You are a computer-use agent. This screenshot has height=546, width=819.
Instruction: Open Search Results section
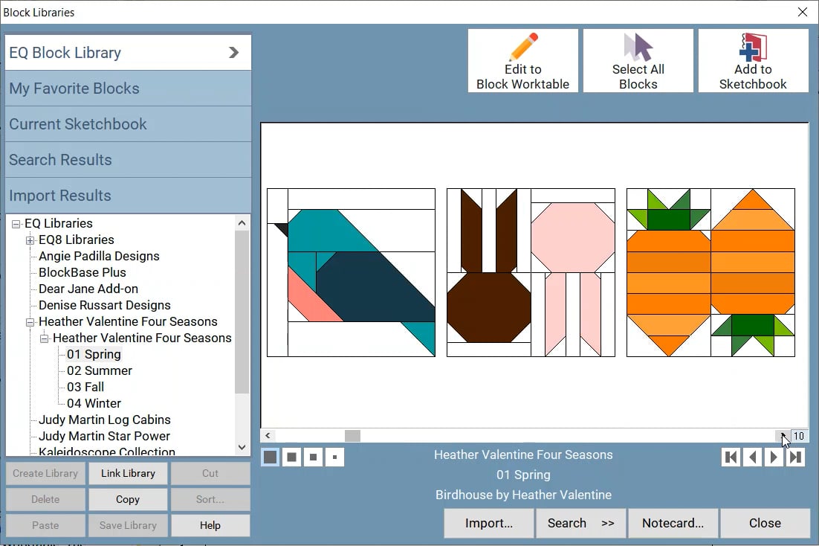[128, 159]
